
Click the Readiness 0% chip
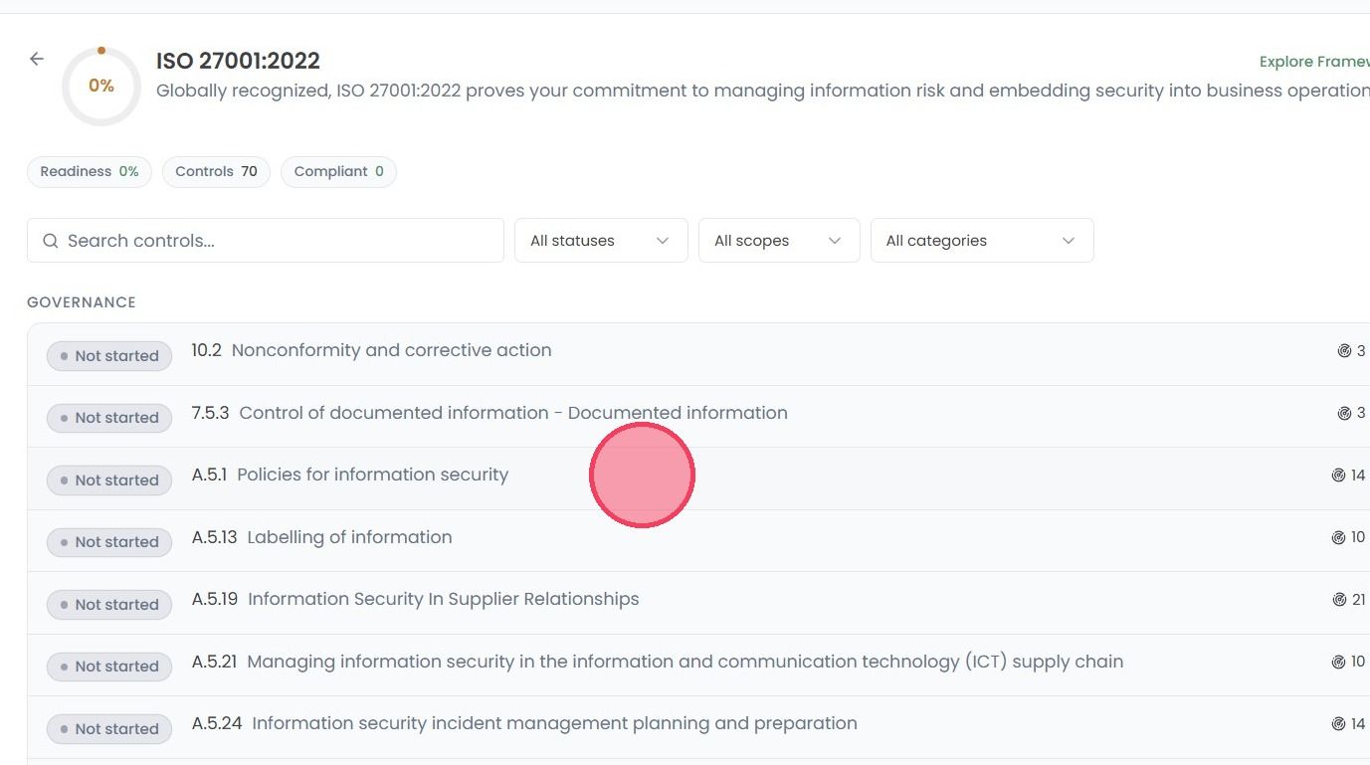90,172
